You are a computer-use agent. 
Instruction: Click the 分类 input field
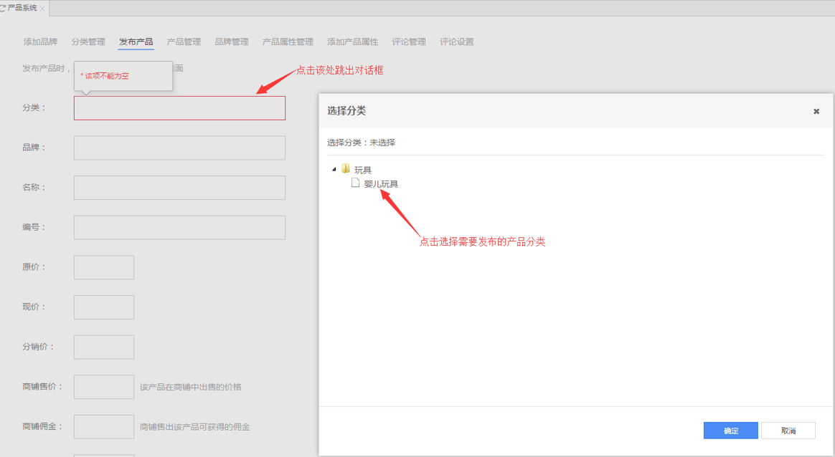(179, 108)
